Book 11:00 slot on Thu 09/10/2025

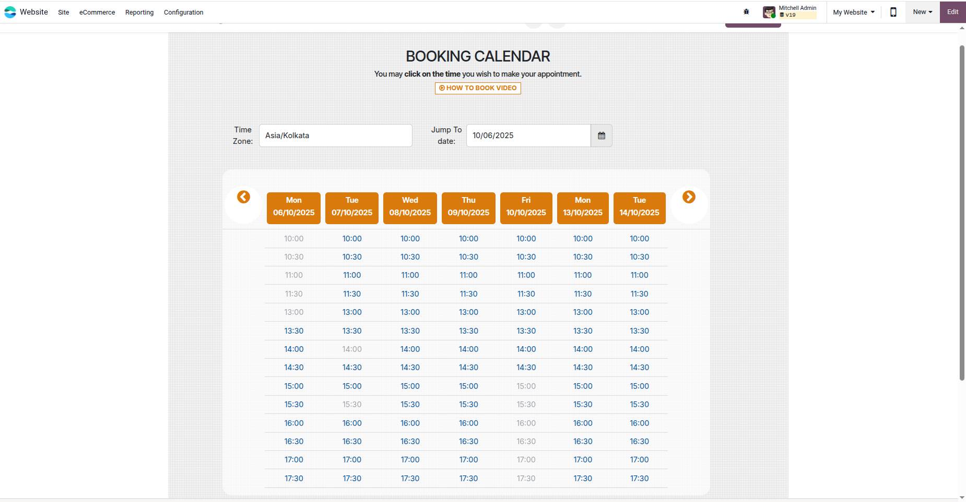click(468, 275)
